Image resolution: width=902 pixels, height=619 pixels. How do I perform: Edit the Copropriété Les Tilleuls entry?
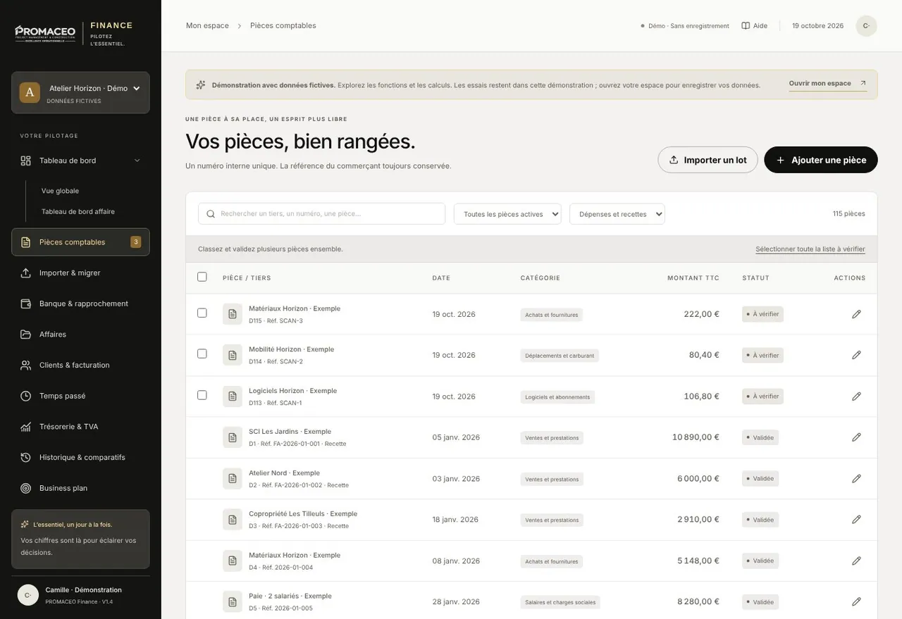pyautogui.click(x=856, y=520)
